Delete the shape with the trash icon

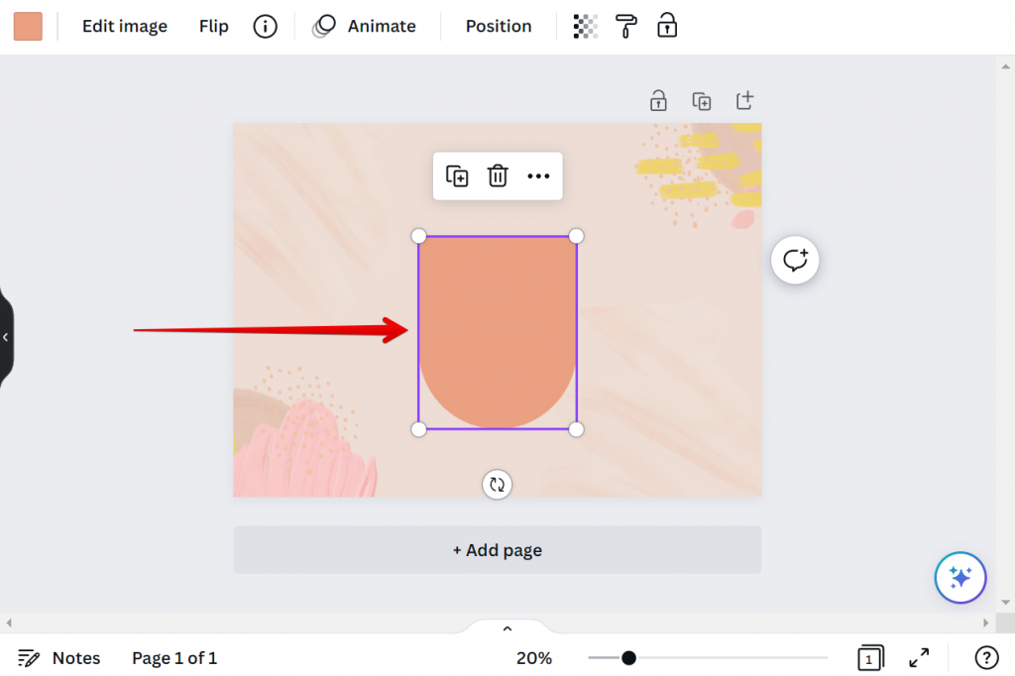coord(497,175)
